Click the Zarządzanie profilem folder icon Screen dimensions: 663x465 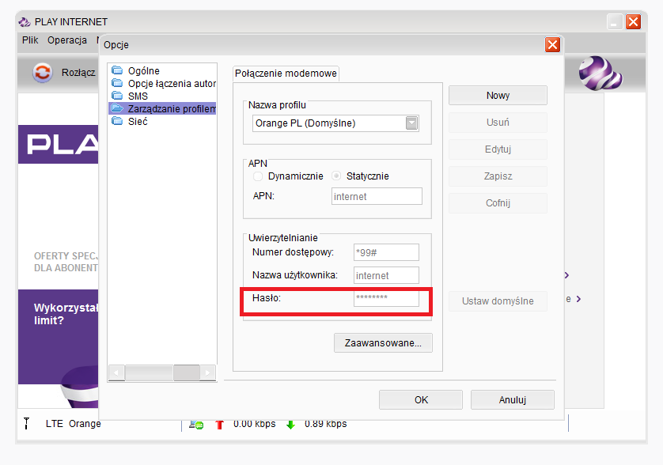[x=117, y=108]
